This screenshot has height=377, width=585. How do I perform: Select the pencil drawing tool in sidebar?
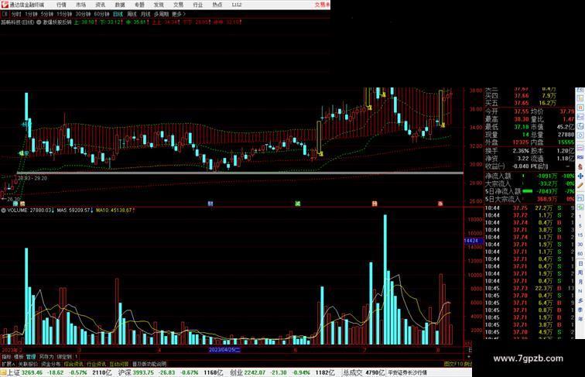pos(580,186)
